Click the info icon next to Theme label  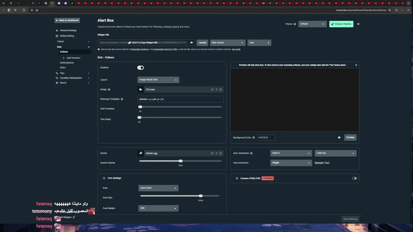295,24
